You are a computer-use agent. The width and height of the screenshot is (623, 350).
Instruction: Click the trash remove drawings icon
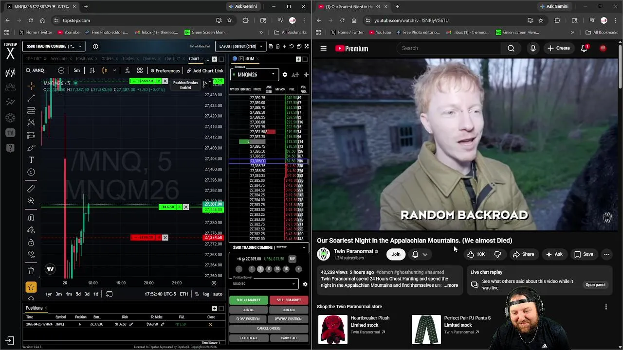(31, 271)
